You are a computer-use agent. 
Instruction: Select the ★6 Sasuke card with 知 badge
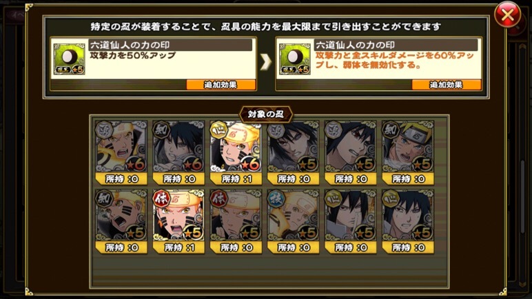pos(178,152)
